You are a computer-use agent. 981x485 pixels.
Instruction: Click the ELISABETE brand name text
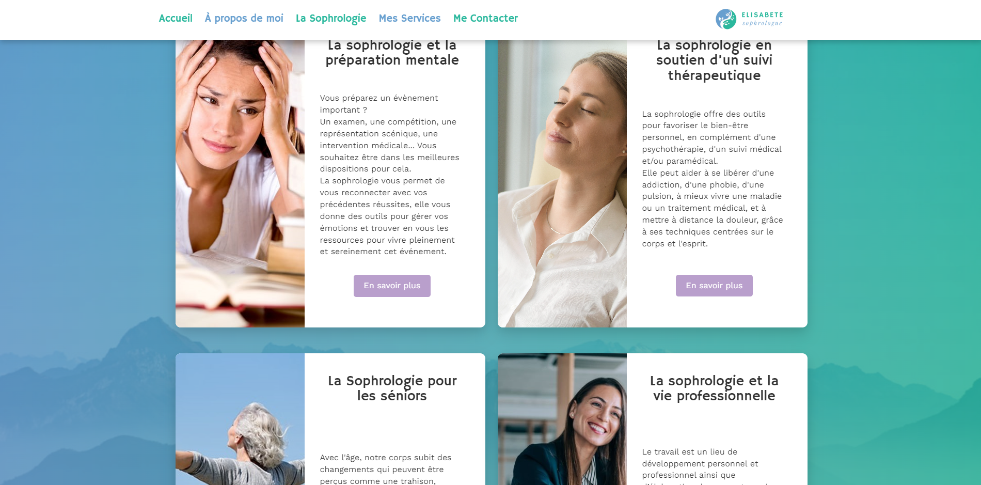click(762, 15)
